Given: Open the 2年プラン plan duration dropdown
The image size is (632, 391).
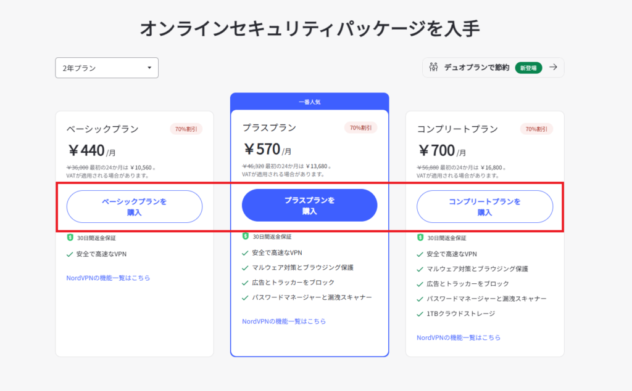Looking at the screenshot, I should (x=106, y=68).
